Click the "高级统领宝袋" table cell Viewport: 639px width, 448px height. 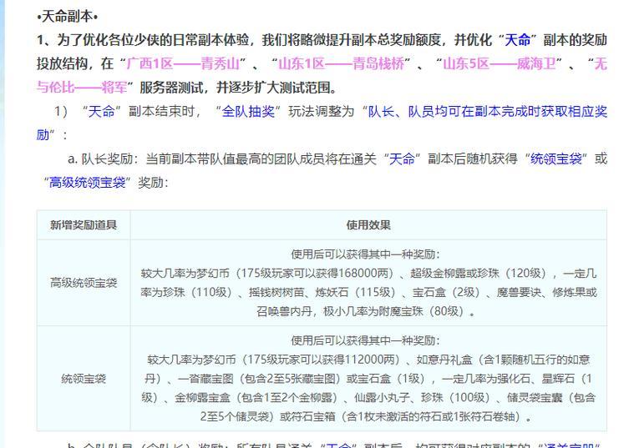84,282
